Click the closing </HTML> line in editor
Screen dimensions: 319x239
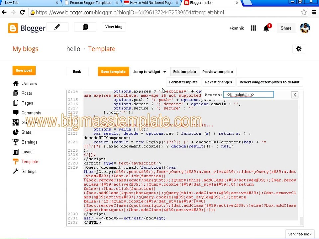(92, 222)
